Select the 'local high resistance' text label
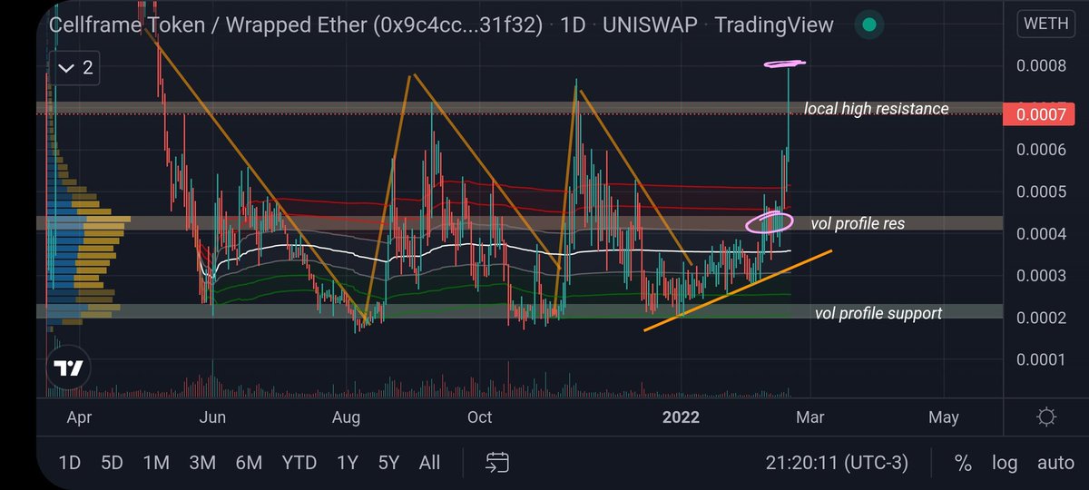The image size is (1089, 490). pos(876,109)
